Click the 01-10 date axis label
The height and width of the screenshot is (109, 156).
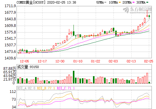[78, 61]
